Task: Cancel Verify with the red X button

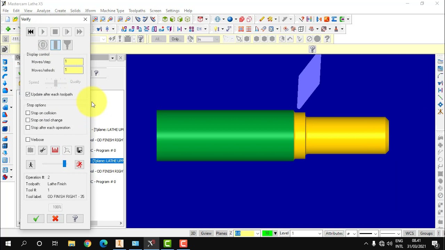Action: [x=55, y=218]
